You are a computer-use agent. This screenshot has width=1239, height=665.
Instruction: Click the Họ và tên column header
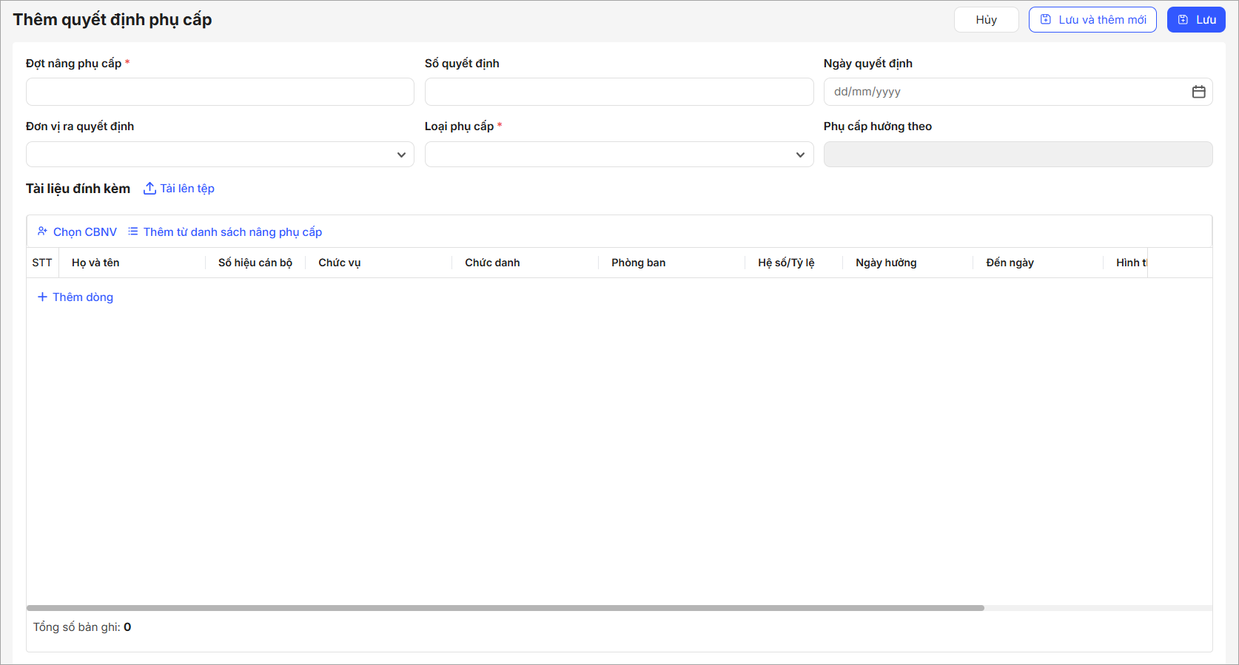[x=95, y=263]
